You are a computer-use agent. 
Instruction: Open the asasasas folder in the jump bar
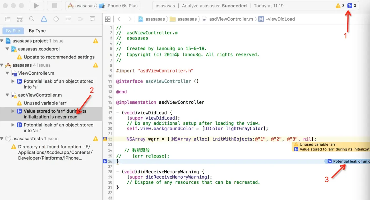183,19
